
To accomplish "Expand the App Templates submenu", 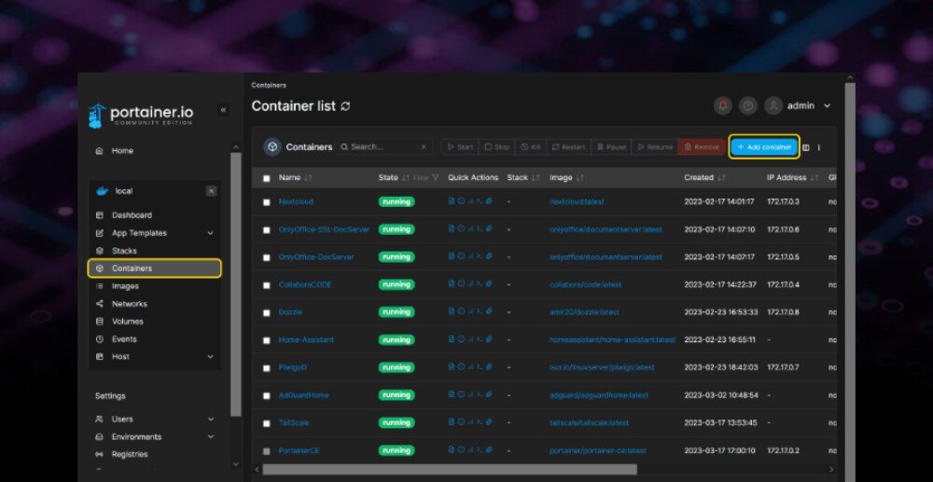I will pyautogui.click(x=210, y=233).
